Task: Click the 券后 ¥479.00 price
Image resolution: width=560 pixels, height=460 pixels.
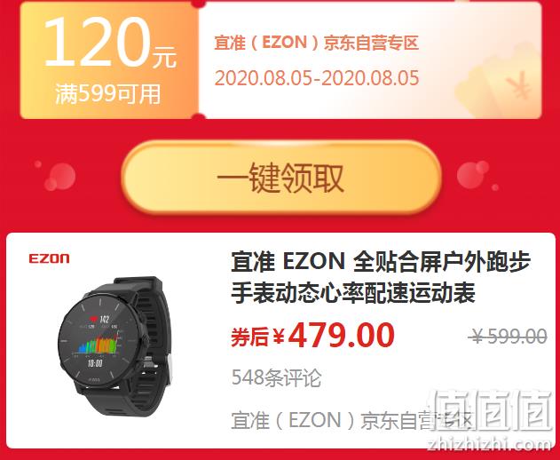Action: (313, 336)
